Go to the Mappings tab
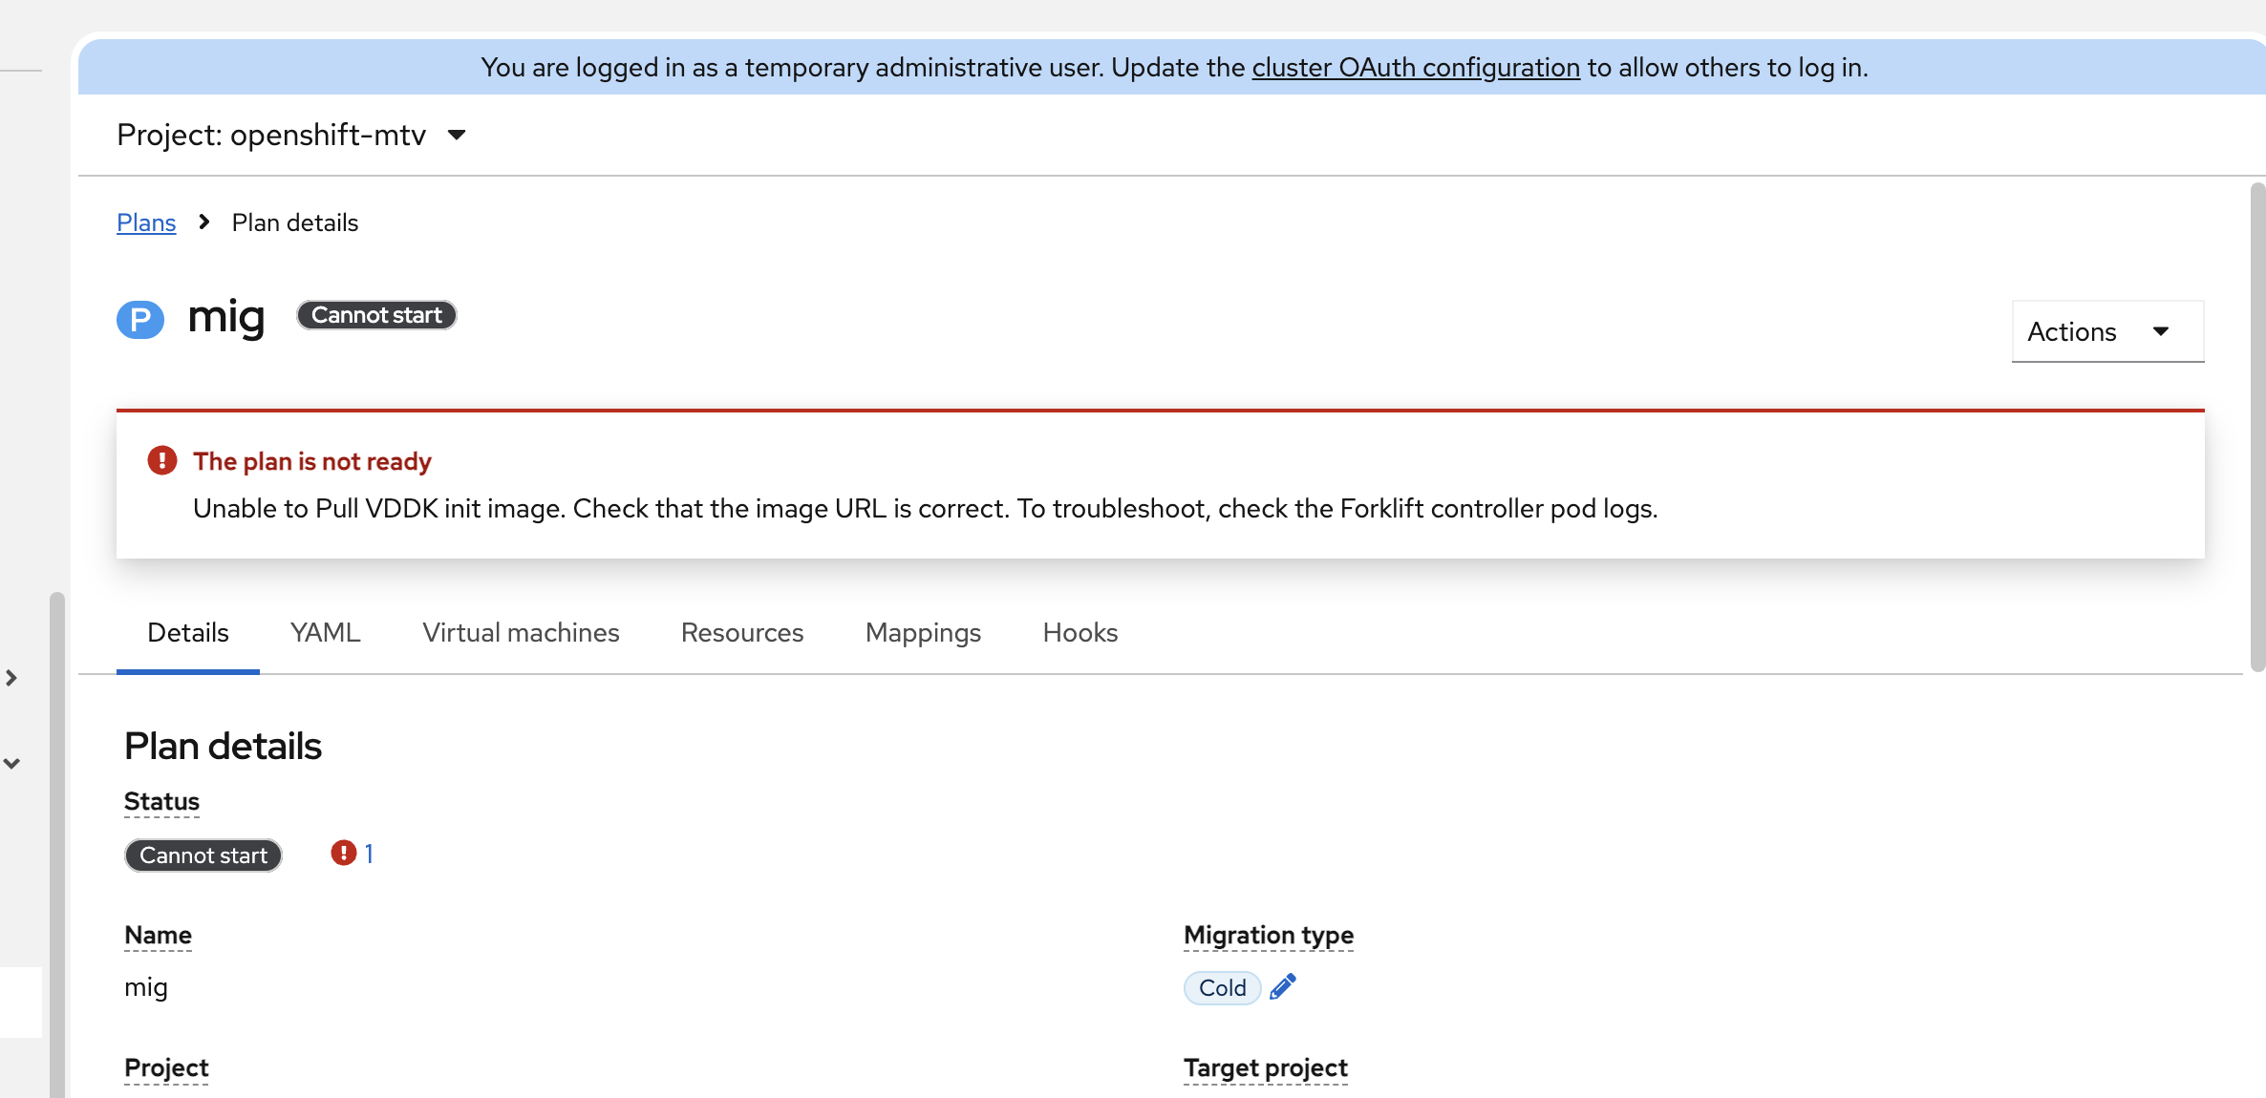2266x1098 pixels. 923,633
